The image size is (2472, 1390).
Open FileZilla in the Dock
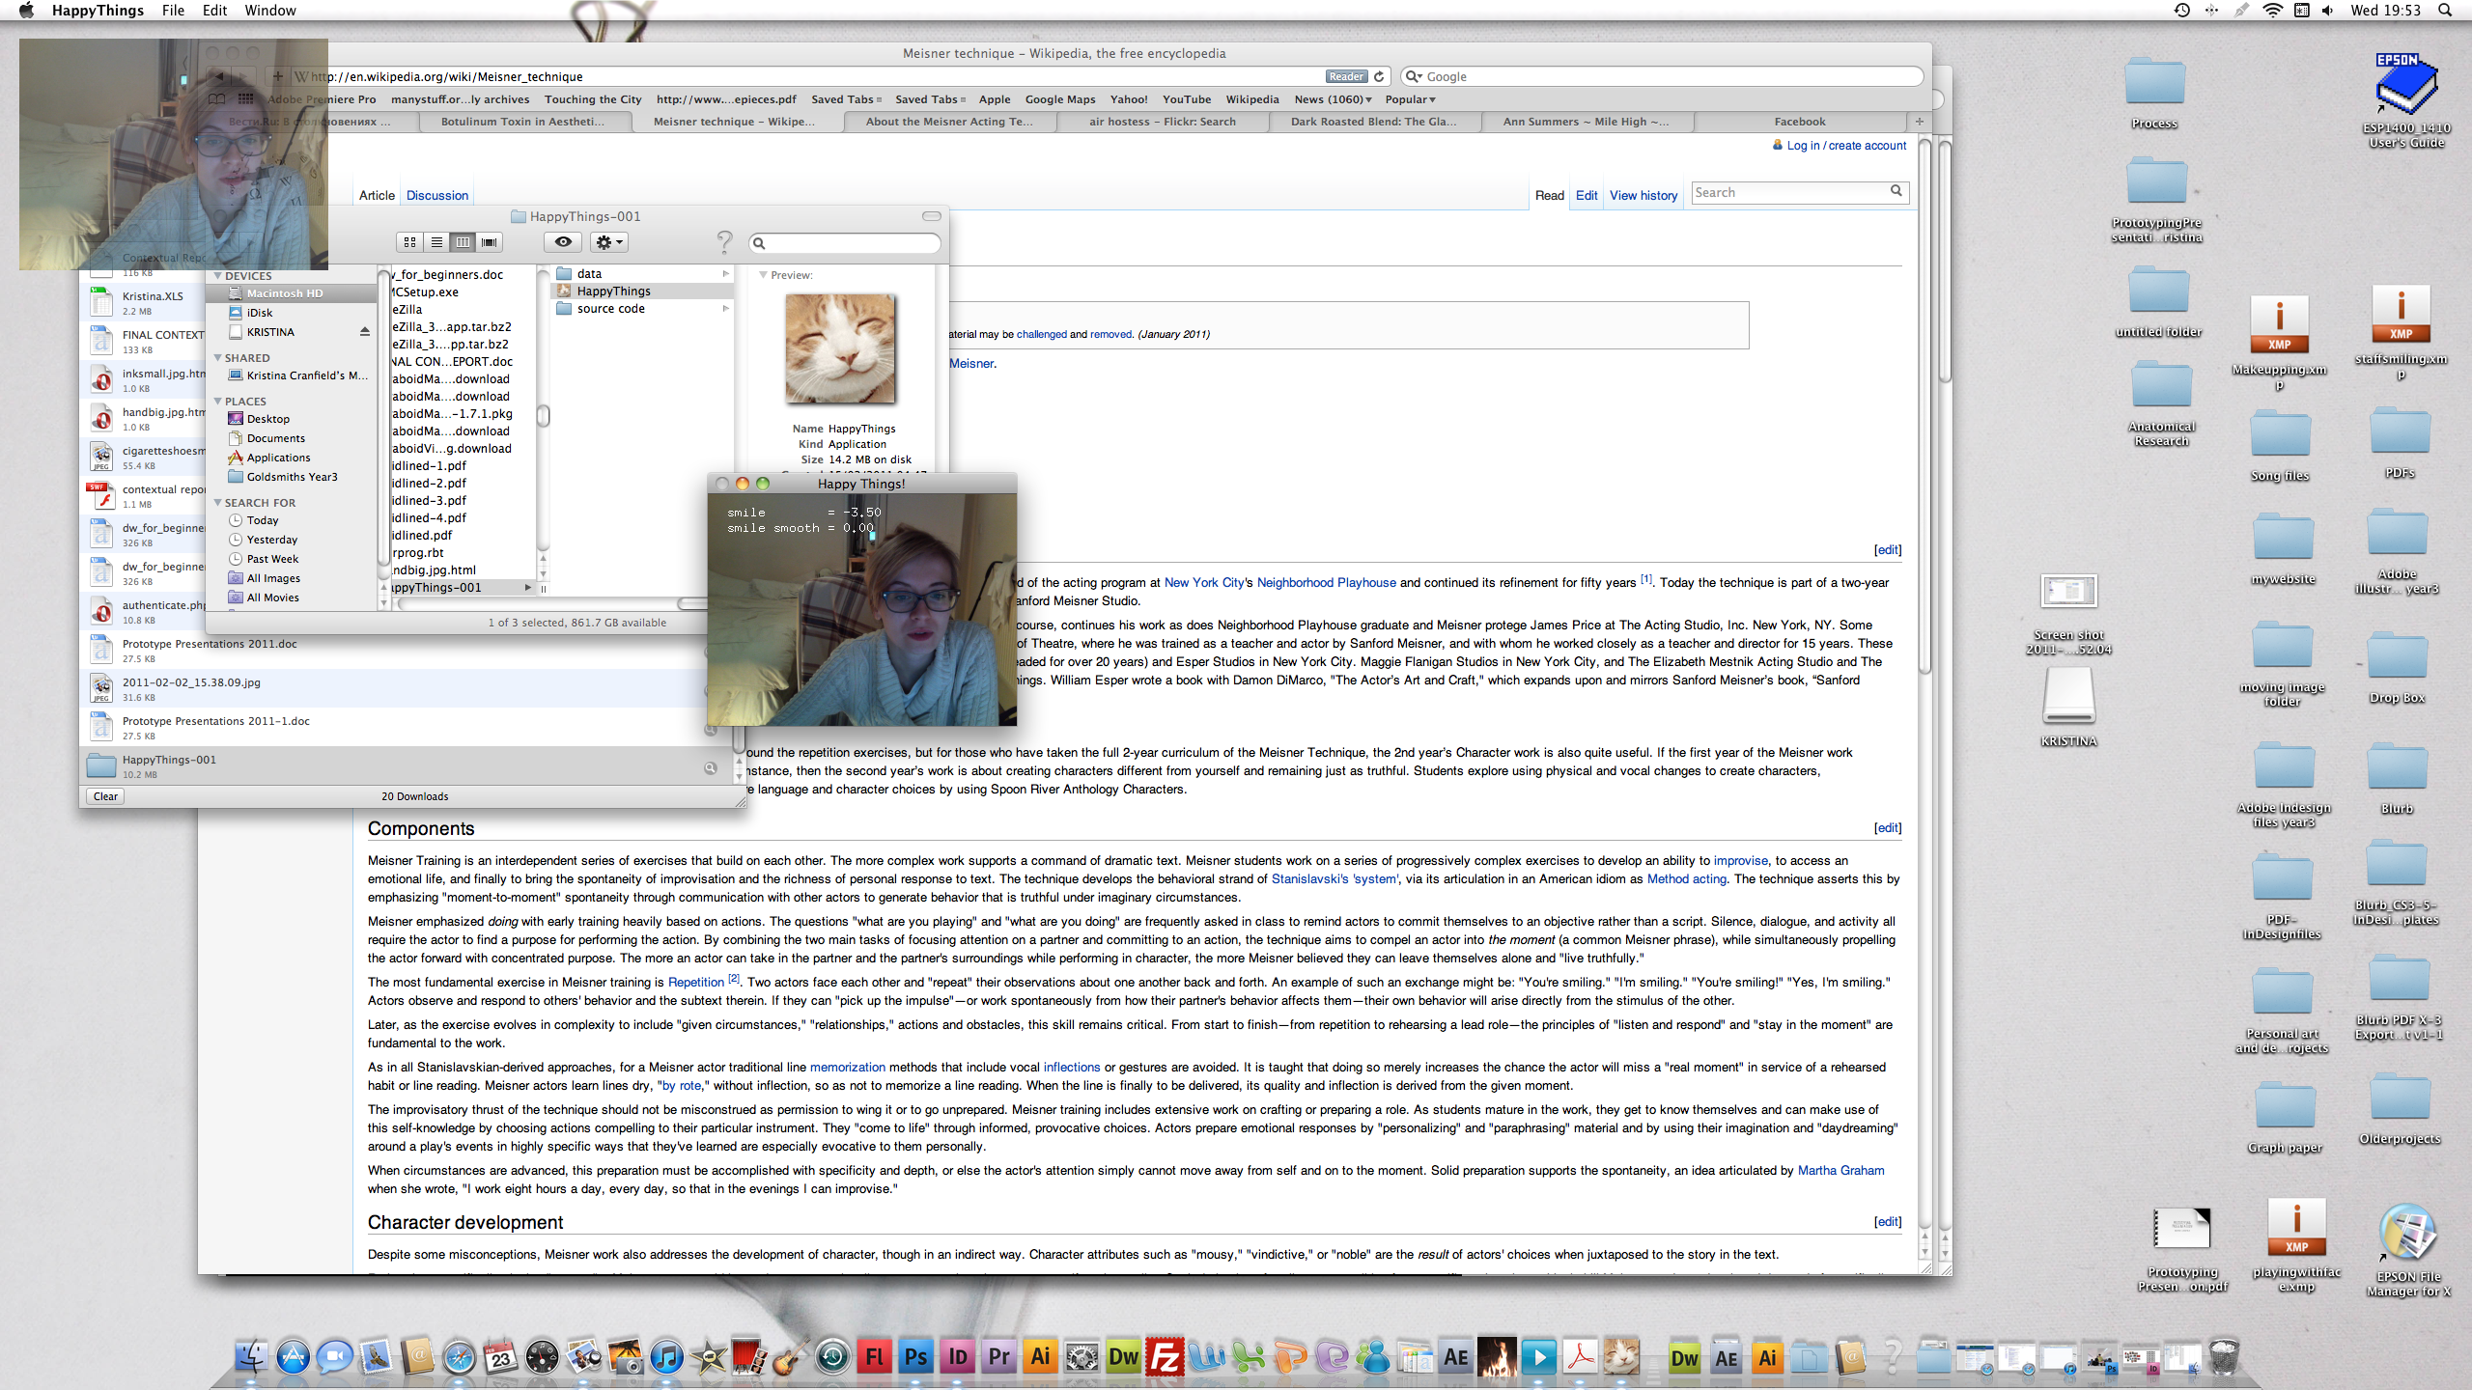click(x=1166, y=1358)
